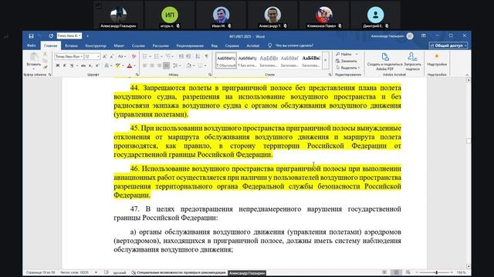The image size is (494, 277).
Task: Click avatar of participant игорь п.
Action: tap(170, 15)
